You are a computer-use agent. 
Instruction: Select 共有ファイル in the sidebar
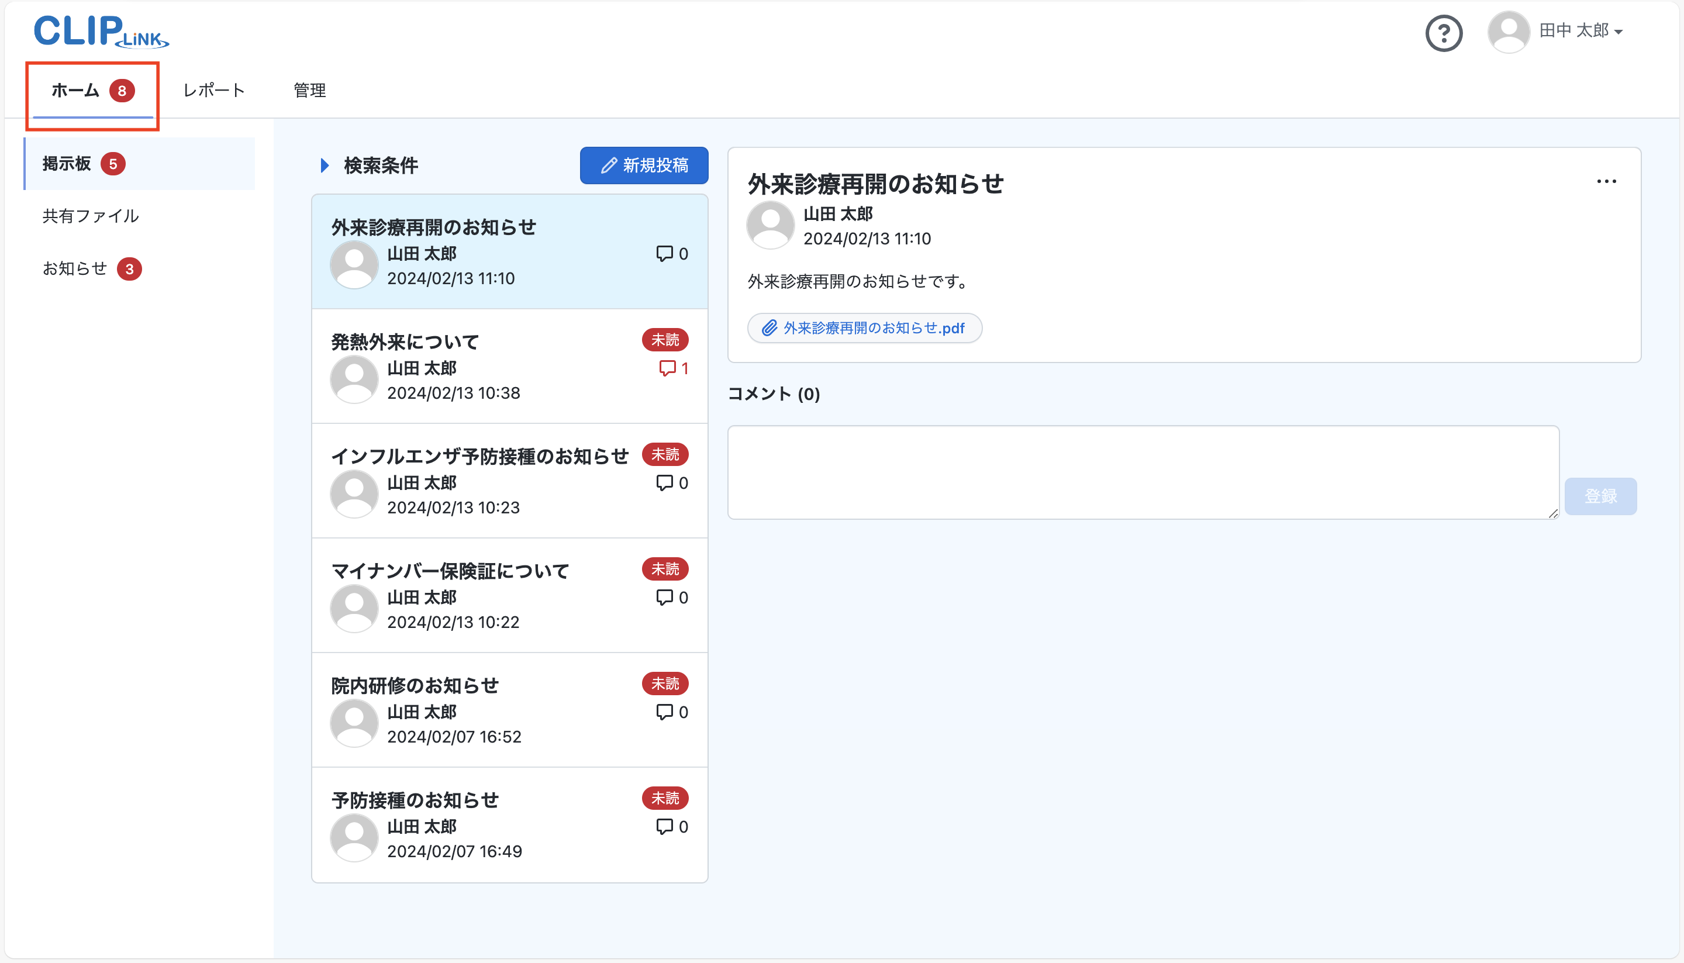pyautogui.click(x=91, y=216)
